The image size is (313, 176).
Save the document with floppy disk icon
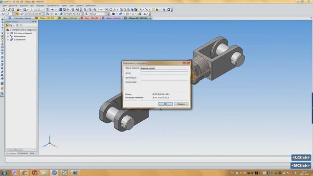[x=13, y=10]
